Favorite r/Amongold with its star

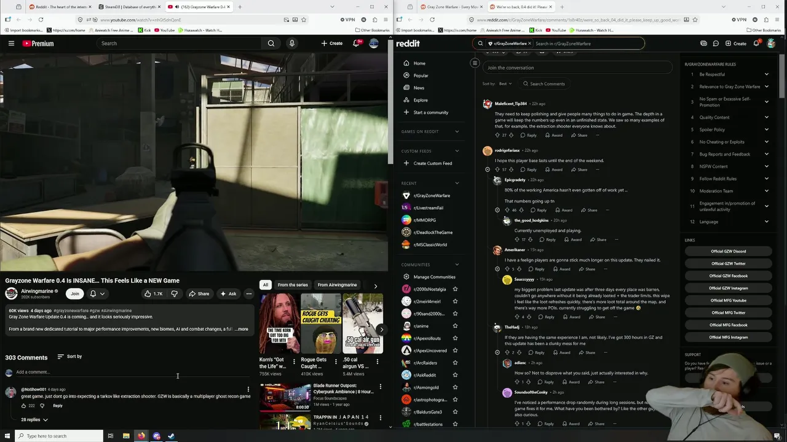pos(455,387)
